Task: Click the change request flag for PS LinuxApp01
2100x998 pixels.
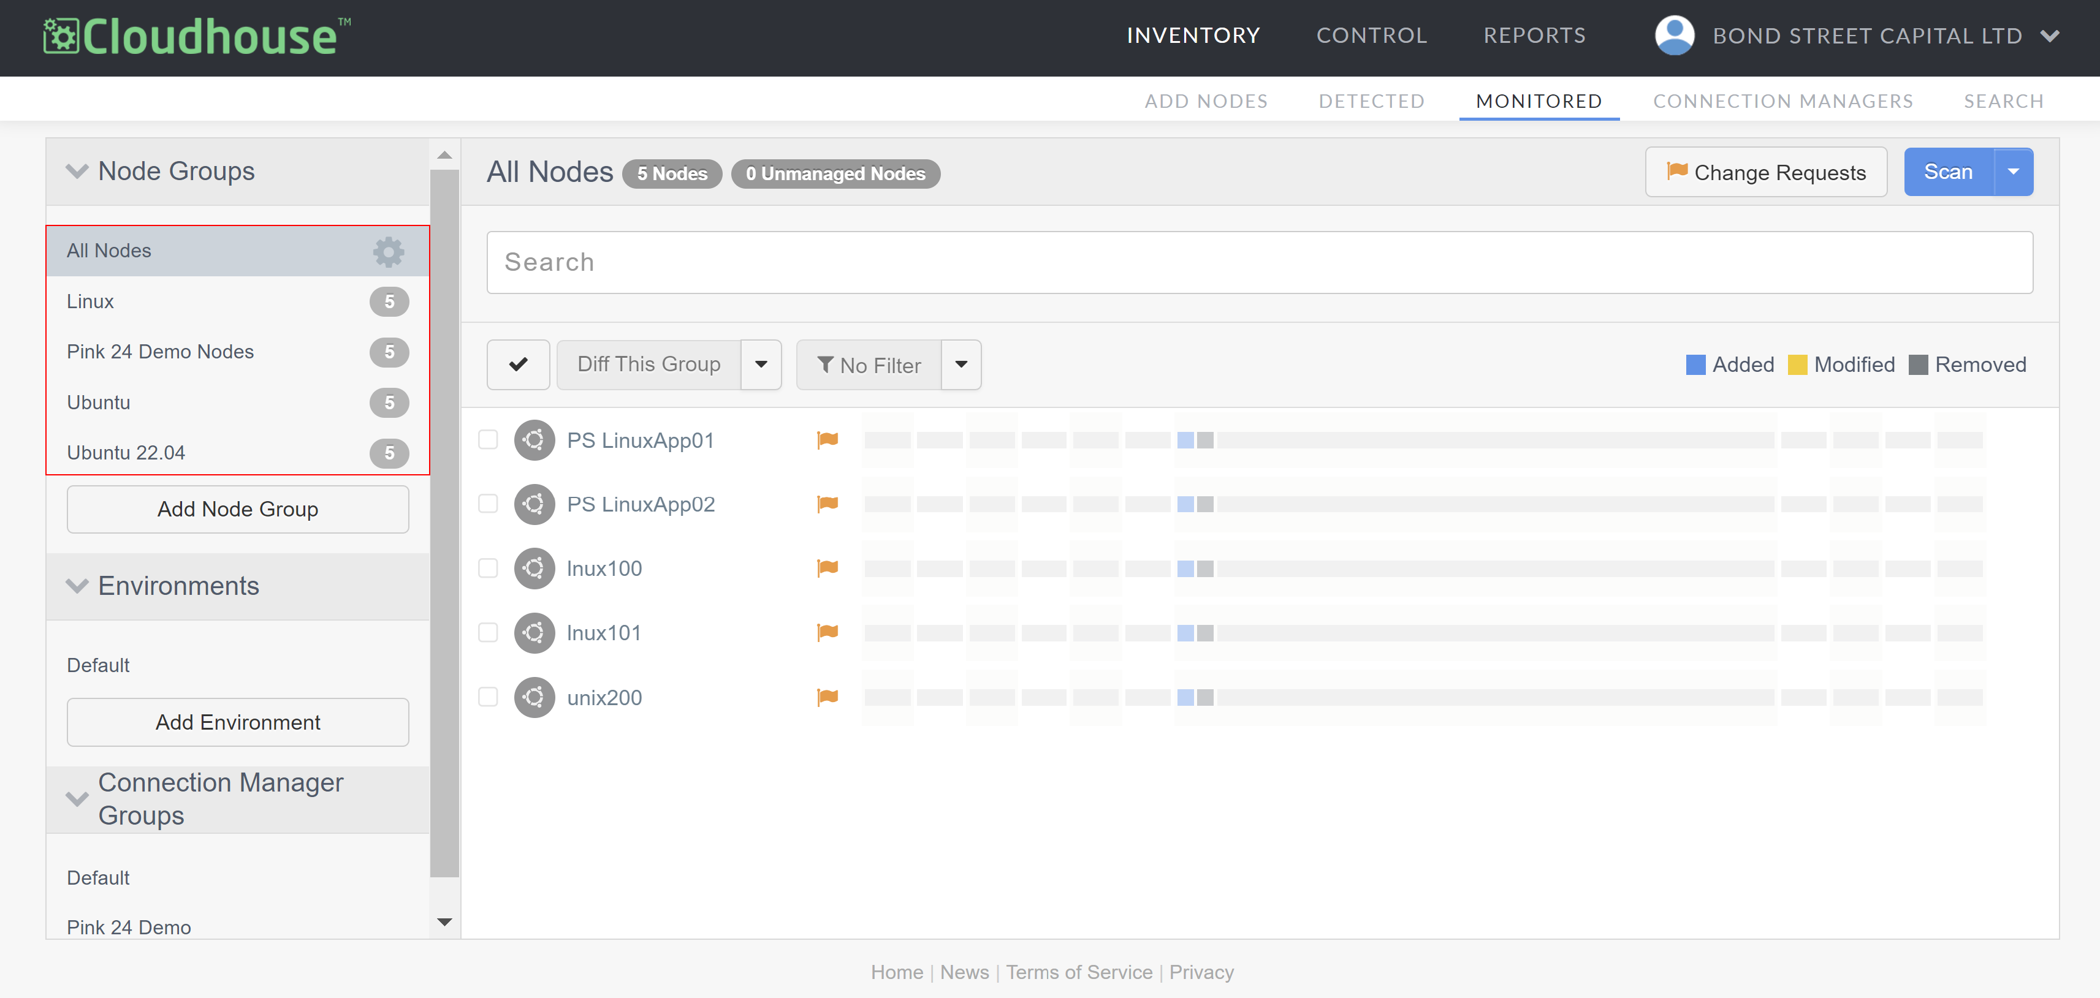Action: coord(827,440)
